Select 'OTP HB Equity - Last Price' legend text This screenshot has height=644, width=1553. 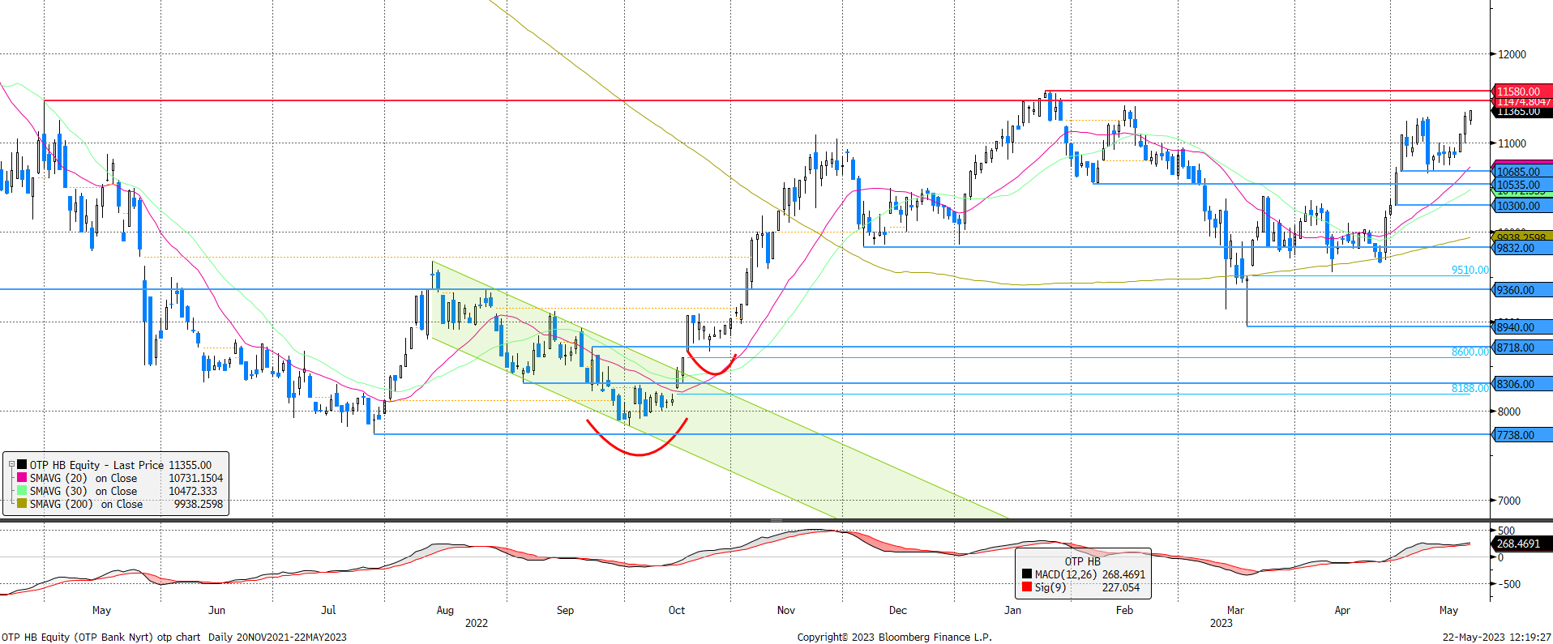(96, 465)
